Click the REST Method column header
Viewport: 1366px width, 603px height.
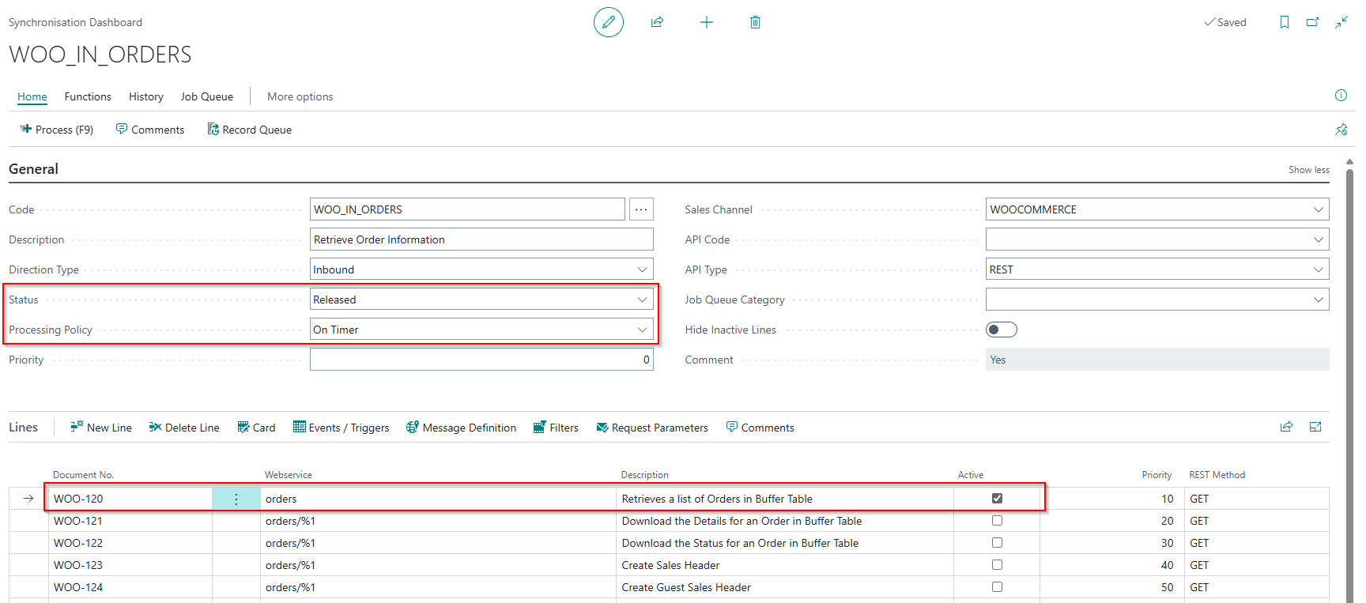1217,475
